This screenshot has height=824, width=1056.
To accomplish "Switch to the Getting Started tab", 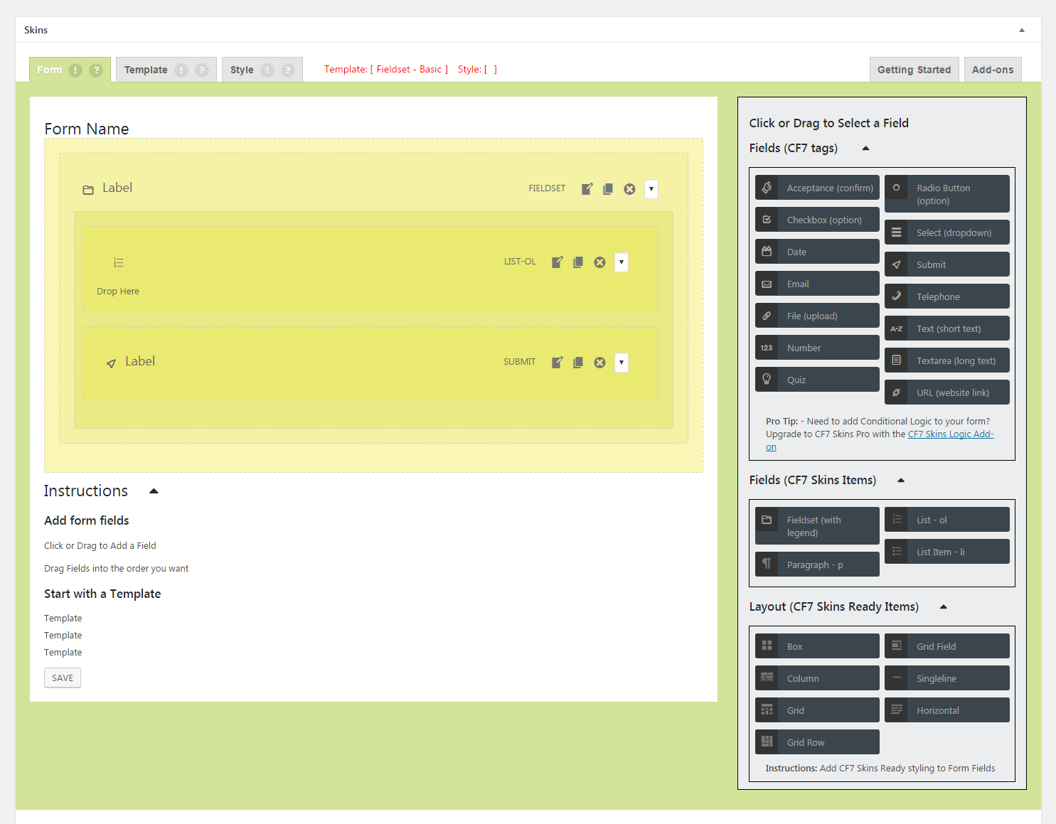I will [914, 70].
